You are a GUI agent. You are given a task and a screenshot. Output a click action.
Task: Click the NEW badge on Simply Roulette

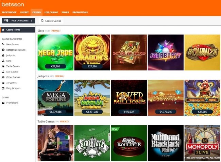115,129
